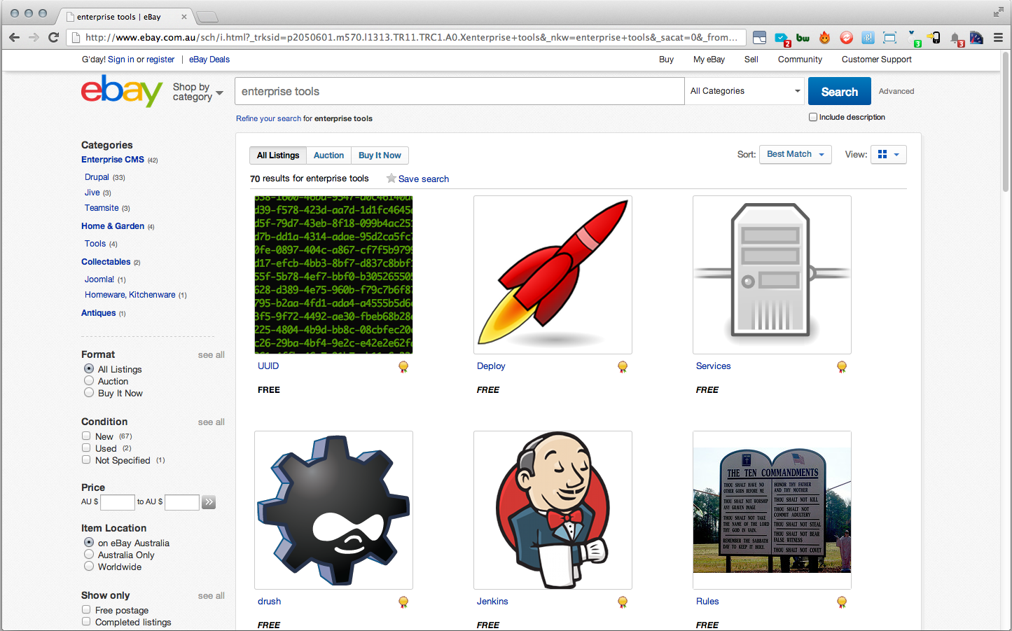Viewport: 1012px width, 631px height.
Task: Select the Worldwide location radio button
Action: [x=89, y=567]
